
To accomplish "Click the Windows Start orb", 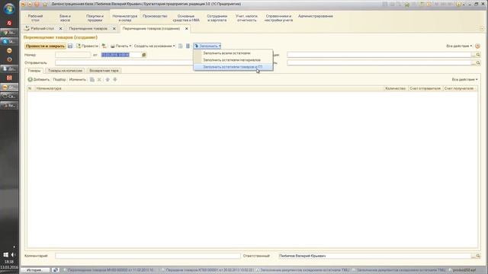I will (x=9, y=8).
